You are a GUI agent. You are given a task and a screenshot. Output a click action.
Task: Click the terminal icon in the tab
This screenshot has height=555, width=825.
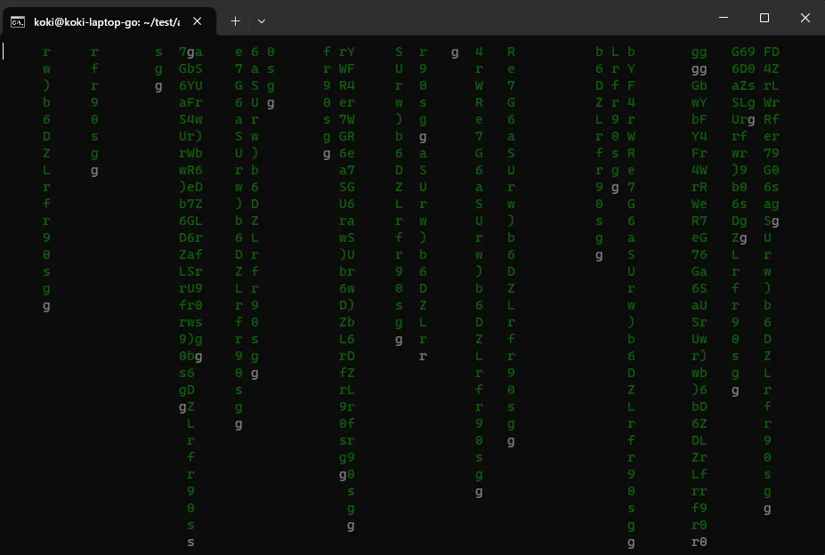[x=18, y=21]
